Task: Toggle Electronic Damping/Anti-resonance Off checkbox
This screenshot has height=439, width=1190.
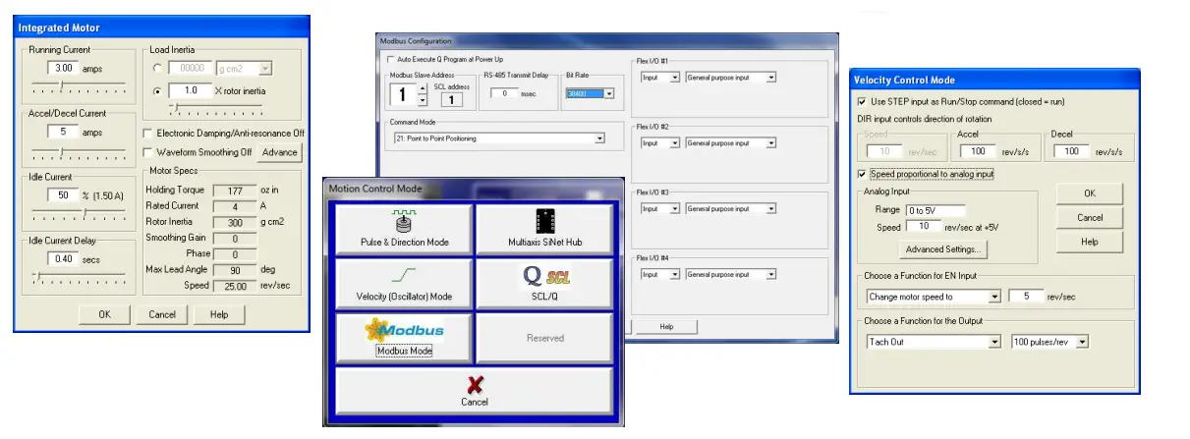Action: [x=147, y=133]
